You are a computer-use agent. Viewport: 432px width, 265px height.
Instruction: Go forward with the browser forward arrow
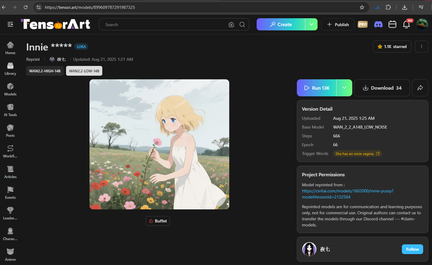pos(15,7)
